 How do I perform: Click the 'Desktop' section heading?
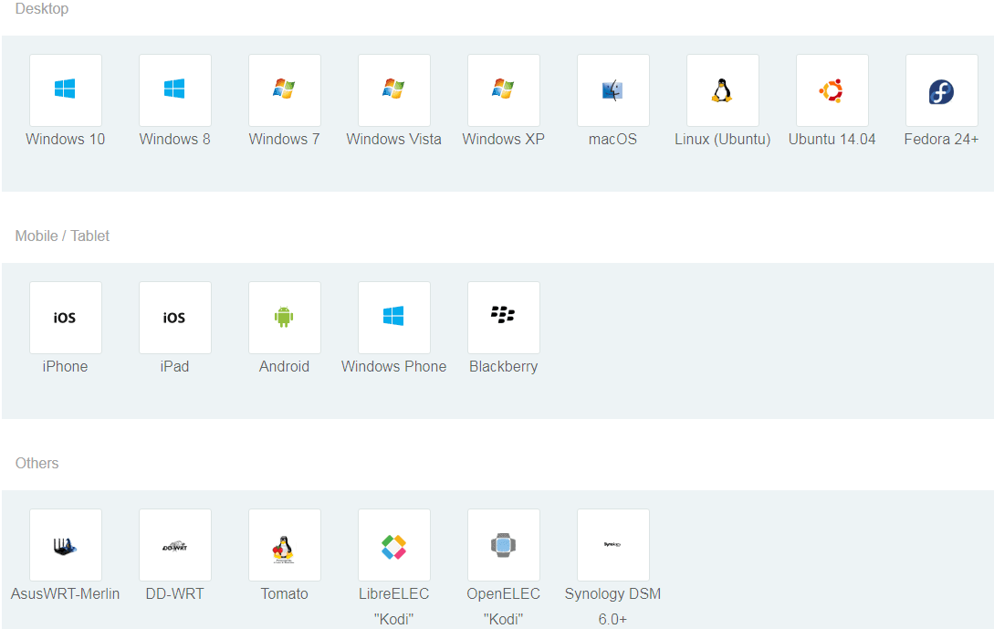tap(42, 9)
